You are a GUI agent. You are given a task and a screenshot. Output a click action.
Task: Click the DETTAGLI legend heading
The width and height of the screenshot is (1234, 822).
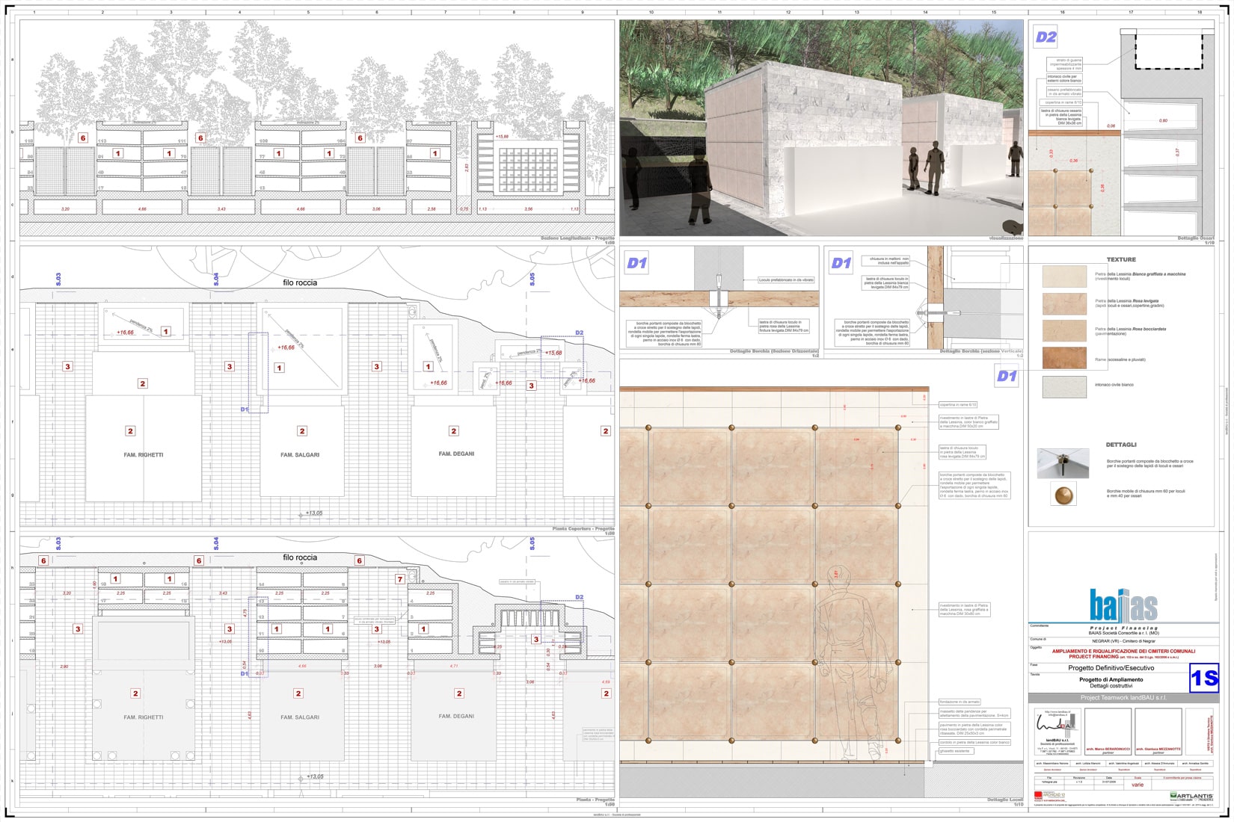point(1121,445)
